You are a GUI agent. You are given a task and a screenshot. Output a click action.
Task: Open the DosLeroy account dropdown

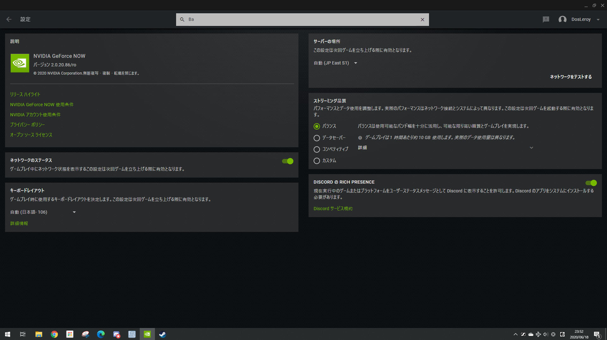click(598, 19)
